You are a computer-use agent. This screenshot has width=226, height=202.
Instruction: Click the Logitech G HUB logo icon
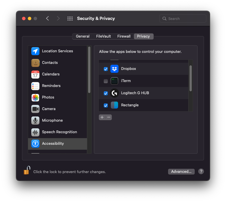(114, 93)
